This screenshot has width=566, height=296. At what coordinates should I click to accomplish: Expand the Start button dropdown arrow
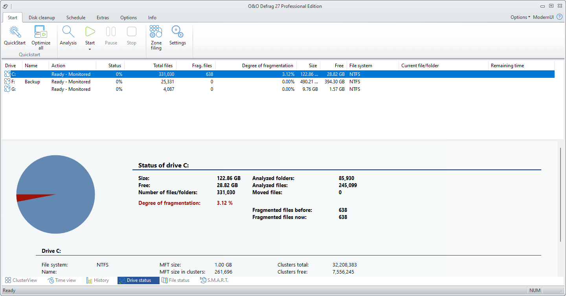tap(90, 50)
